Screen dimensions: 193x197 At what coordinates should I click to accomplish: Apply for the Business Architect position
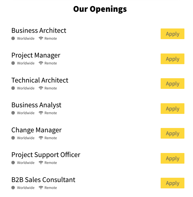point(172,34)
